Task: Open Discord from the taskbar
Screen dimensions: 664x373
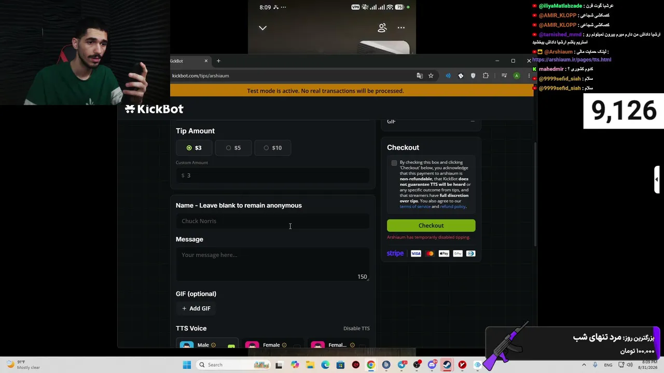Action: (x=432, y=365)
